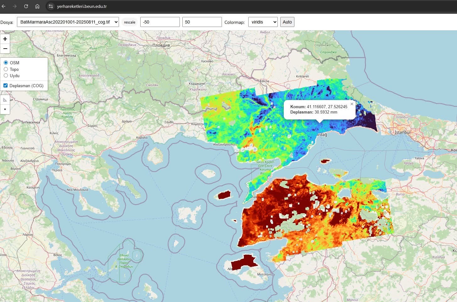
Task: Open the Dosya file dropdown
Action: click(68, 22)
